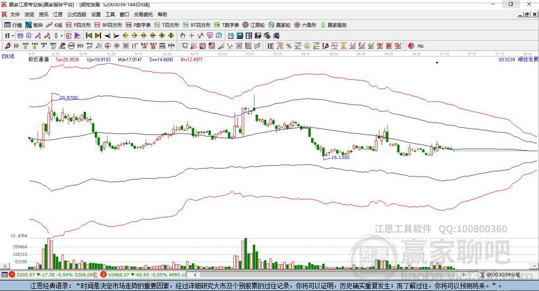Select the red pencil drawing tool
Image resolution: width=539 pixels, height=291 pixels.
click(x=7, y=46)
